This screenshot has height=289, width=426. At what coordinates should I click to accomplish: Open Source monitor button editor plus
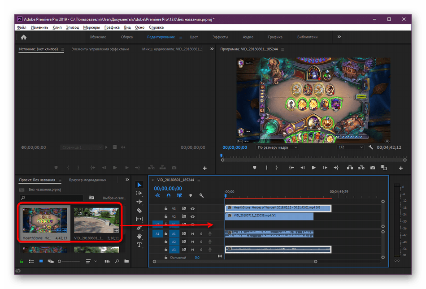204,168
